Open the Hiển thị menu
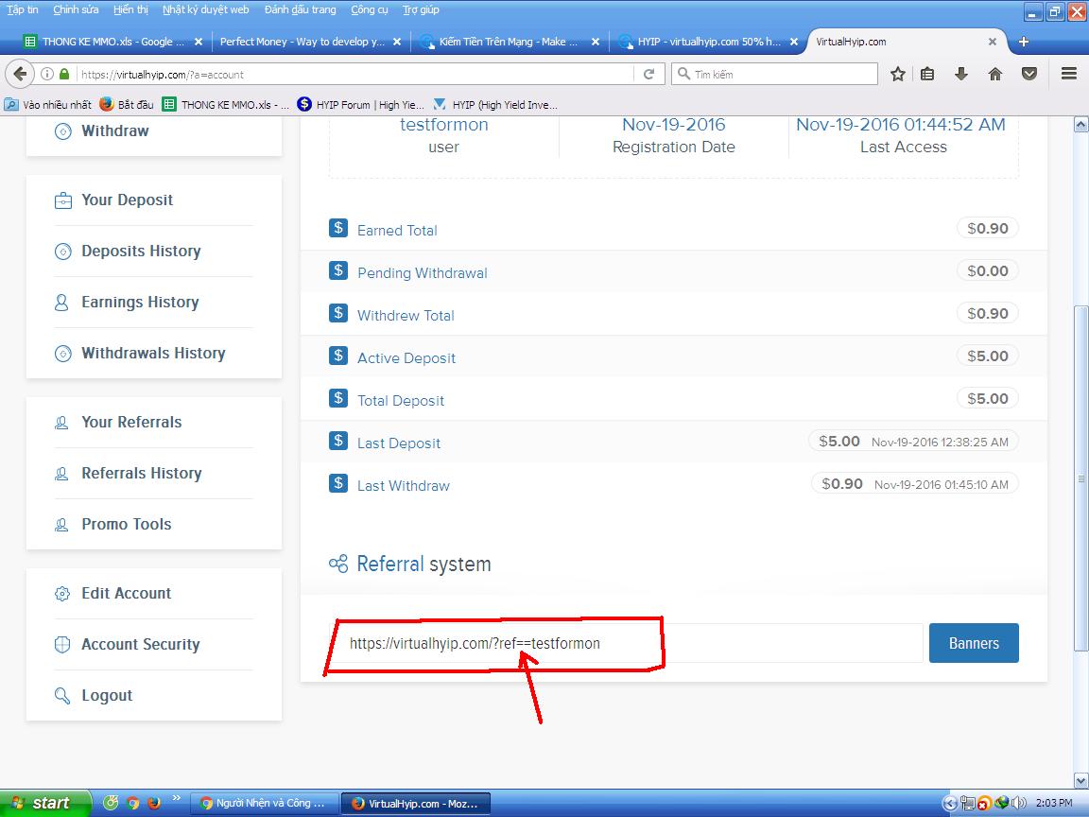Screen dimensions: 1089x817 pos(130,9)
